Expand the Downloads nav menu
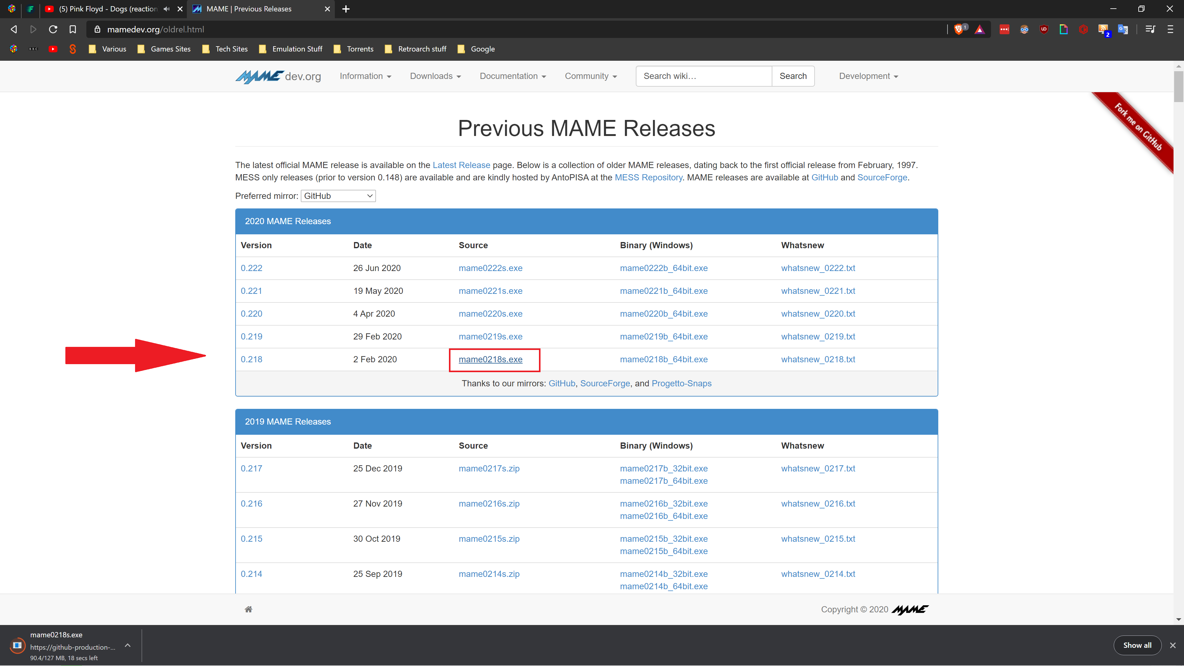This screenshot has height=666, width=1184. 435,76
